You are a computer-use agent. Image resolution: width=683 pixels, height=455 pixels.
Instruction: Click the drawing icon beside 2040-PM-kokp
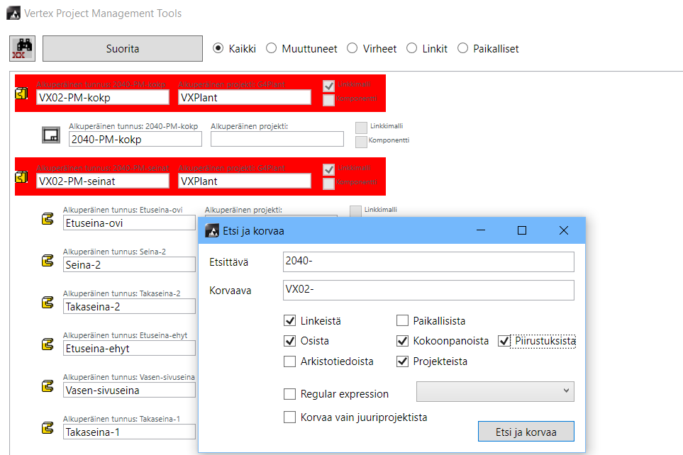click(50, 135)
